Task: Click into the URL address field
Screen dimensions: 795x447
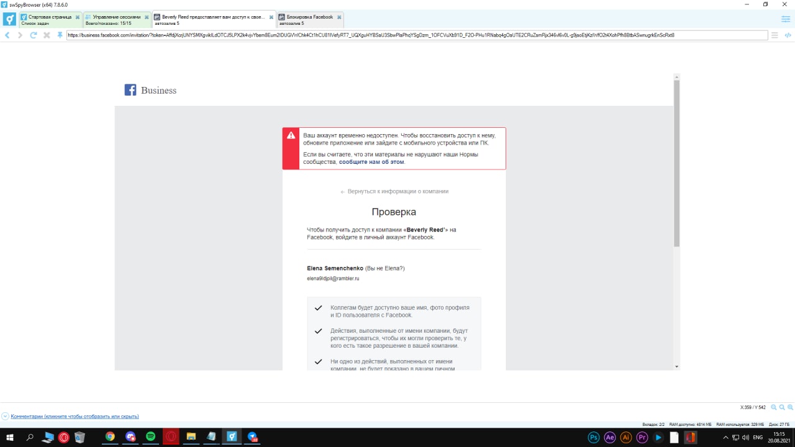Action: 417,35
